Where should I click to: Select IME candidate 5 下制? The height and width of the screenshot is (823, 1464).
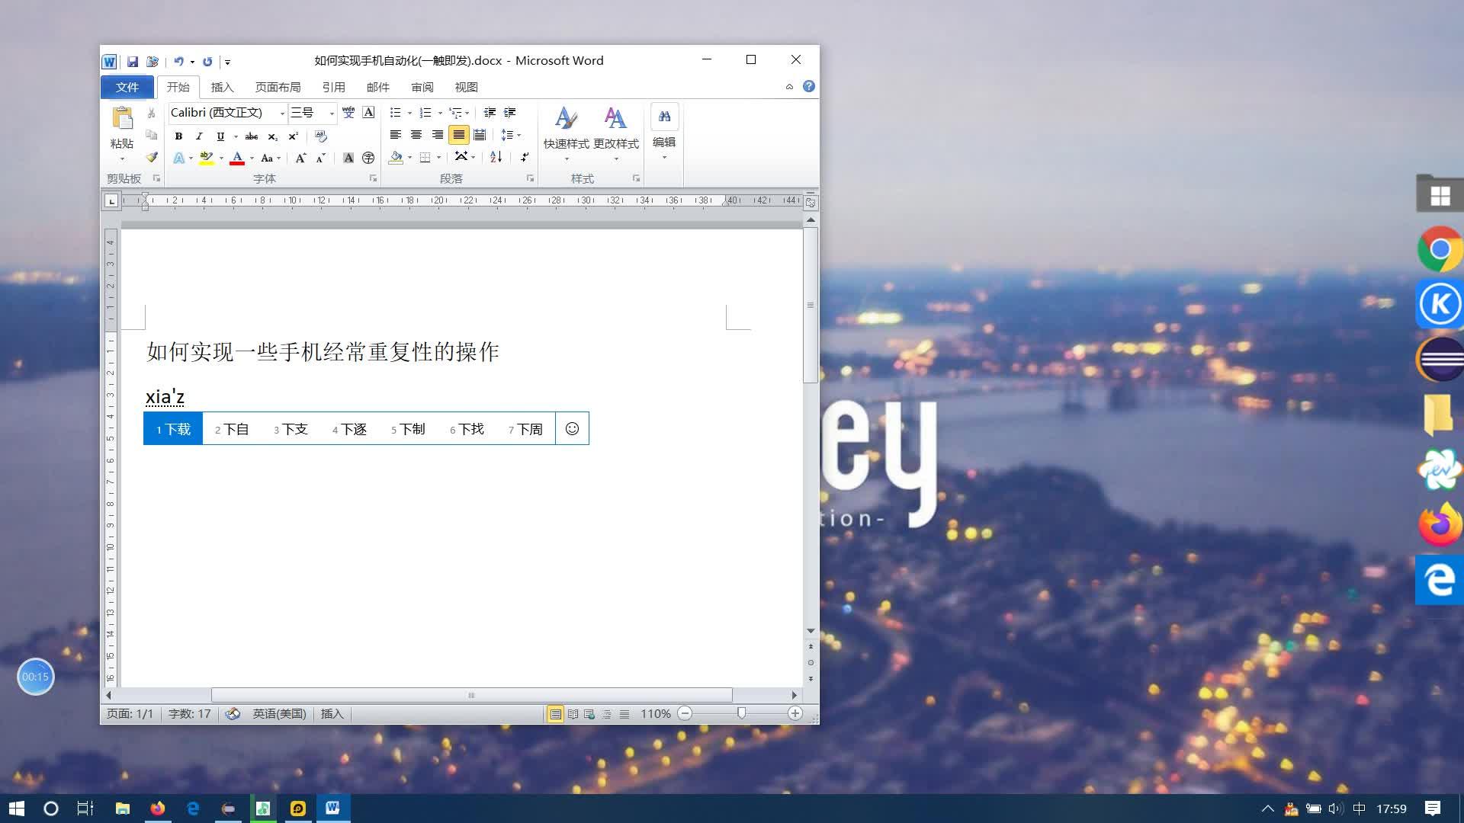tap(408, 429)
